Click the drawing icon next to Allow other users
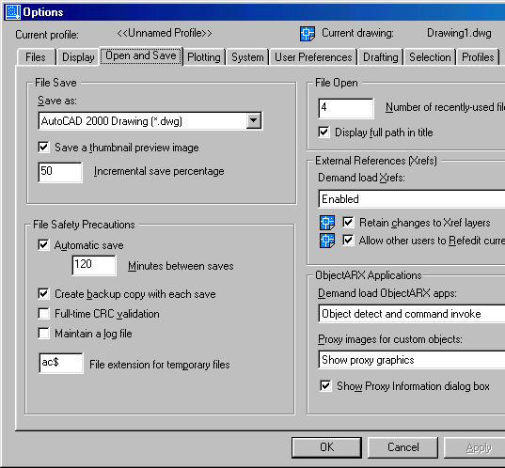The height and width of the screenshot is (468, 505). click(x=327, y=241)
